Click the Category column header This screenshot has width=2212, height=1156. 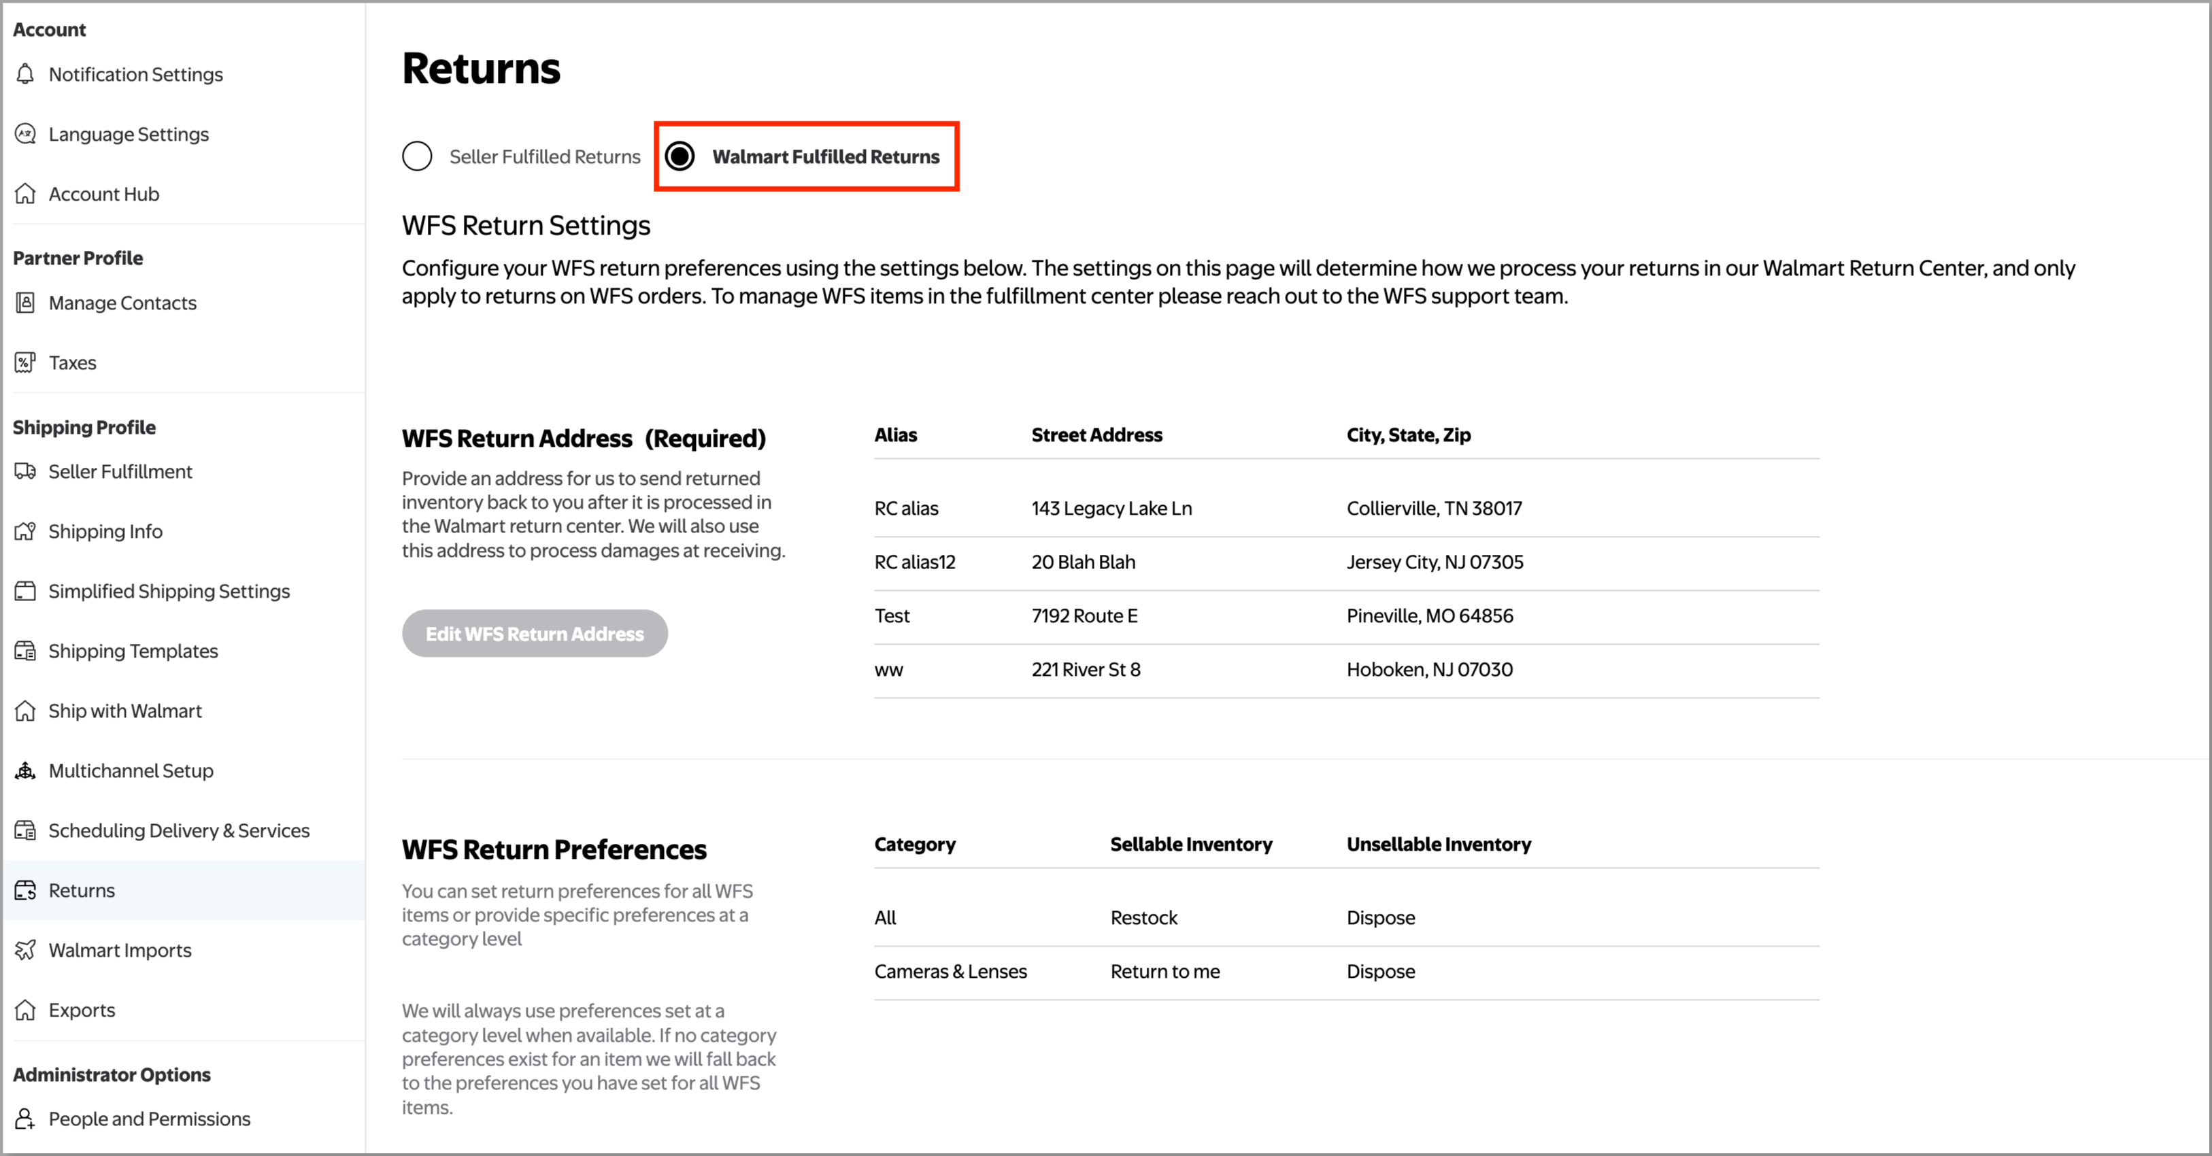[914, 845]
